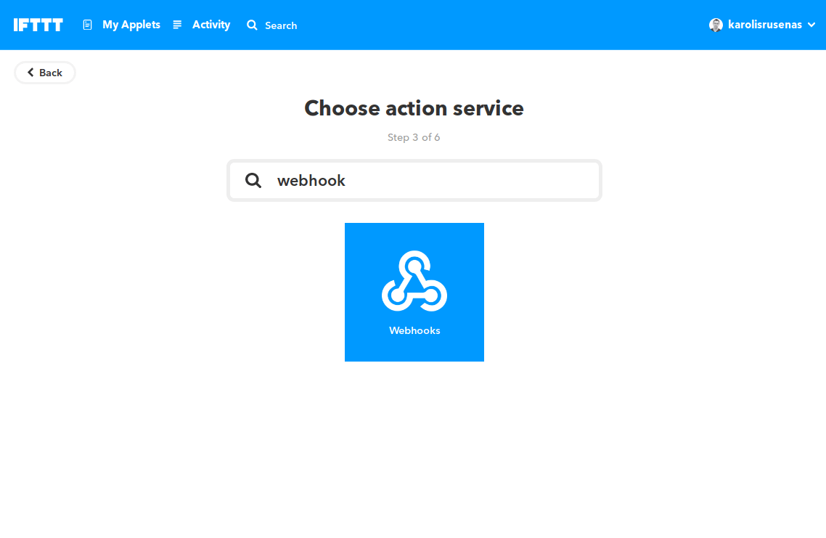Click the karolisrusenas profile avatar
The image size is (826, 538).
pyautogui.click(x=716, y=24)
